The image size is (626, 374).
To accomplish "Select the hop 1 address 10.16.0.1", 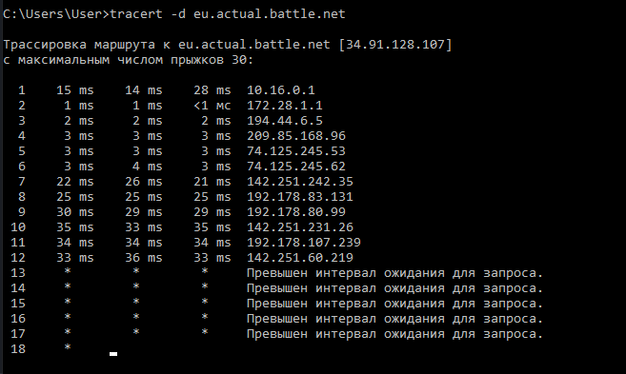I will pyautogui.click(x=281, y=90).
